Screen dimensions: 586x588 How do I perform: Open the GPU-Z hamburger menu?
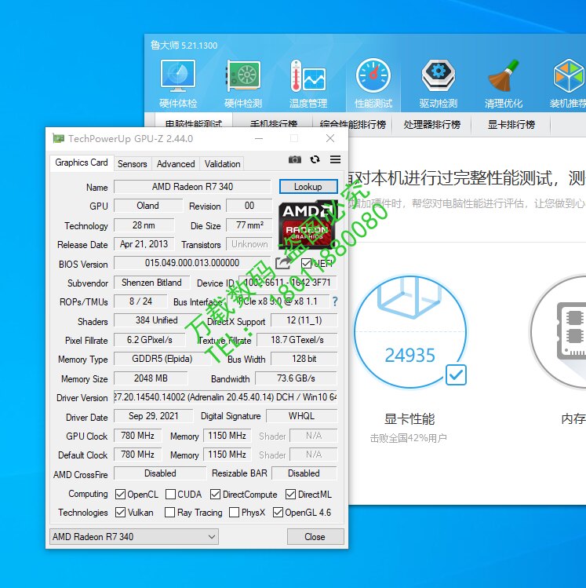point(335,159)
